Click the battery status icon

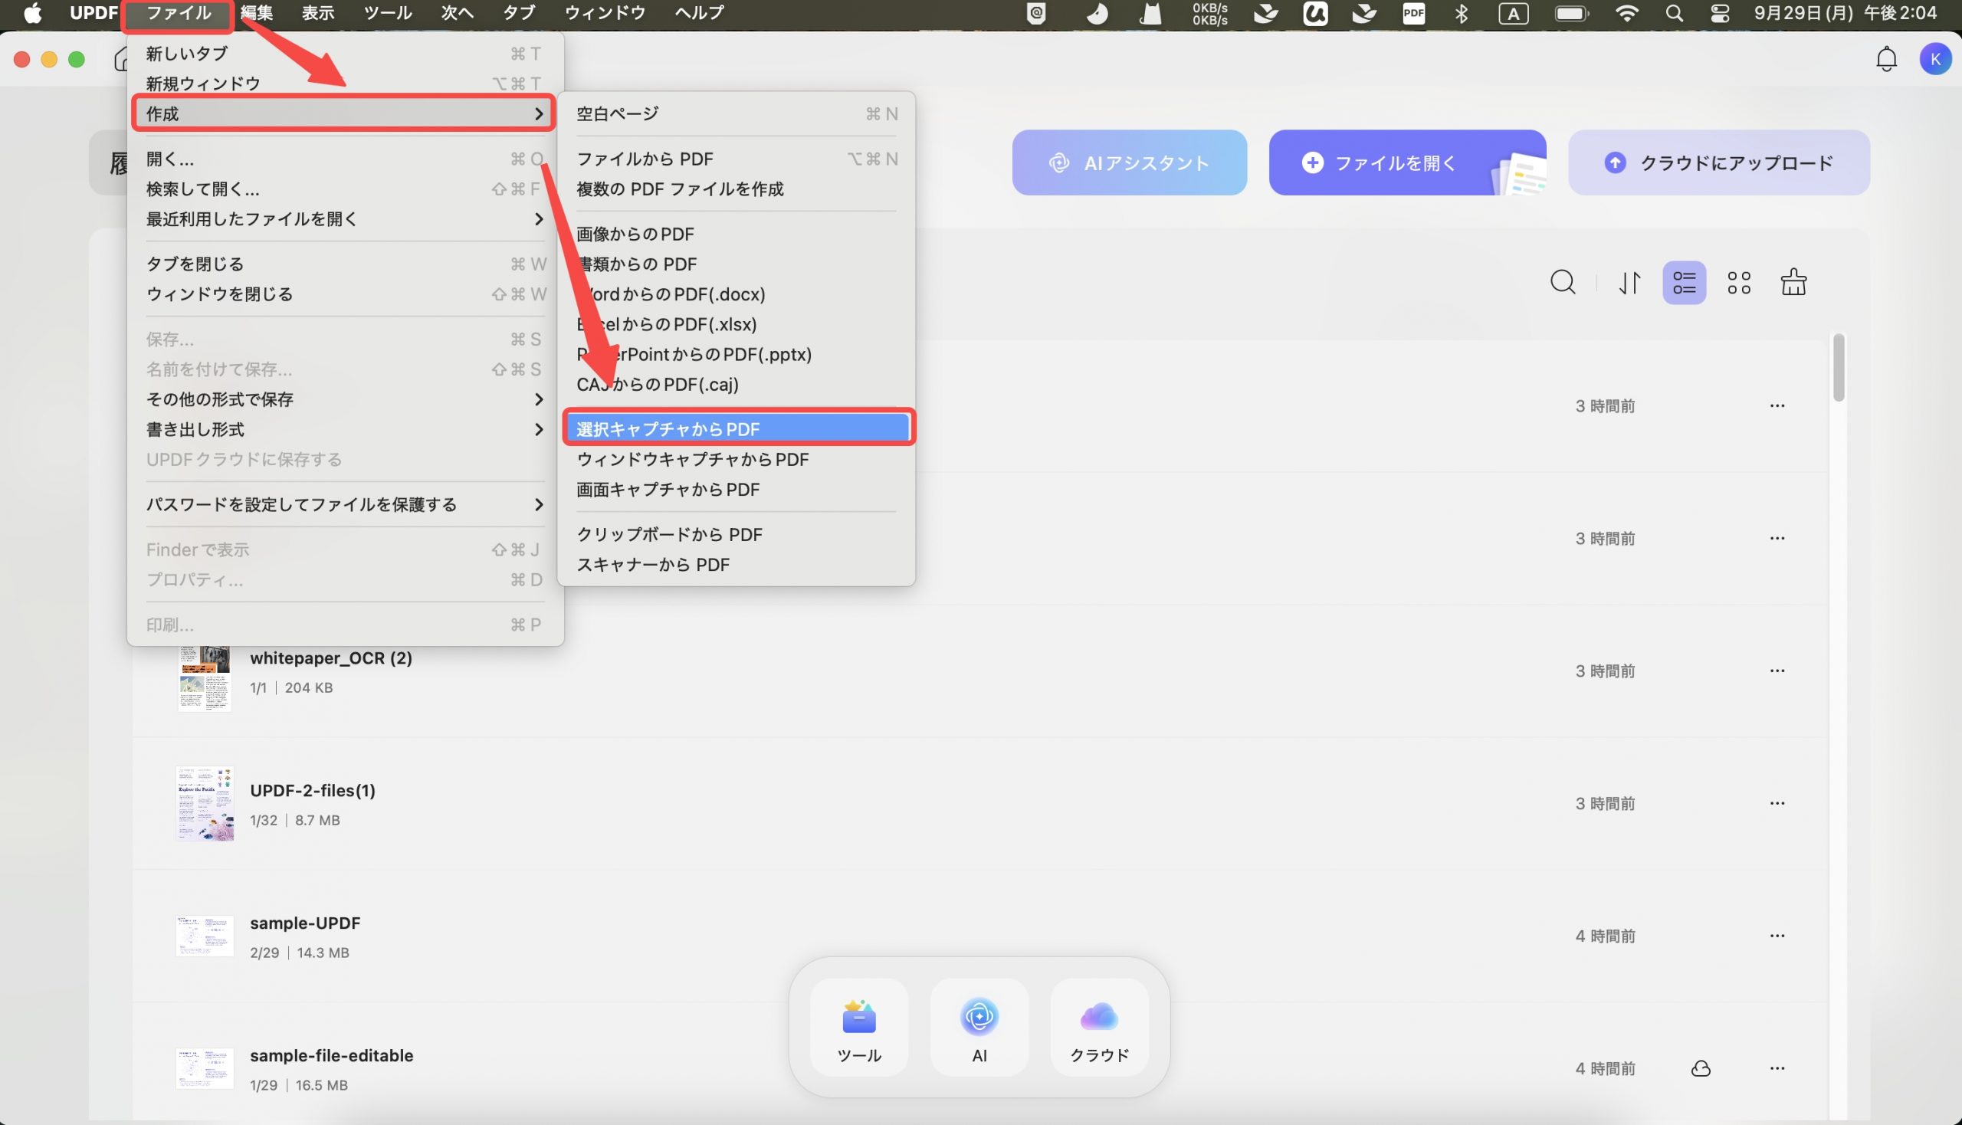[x=1571, y=13]
